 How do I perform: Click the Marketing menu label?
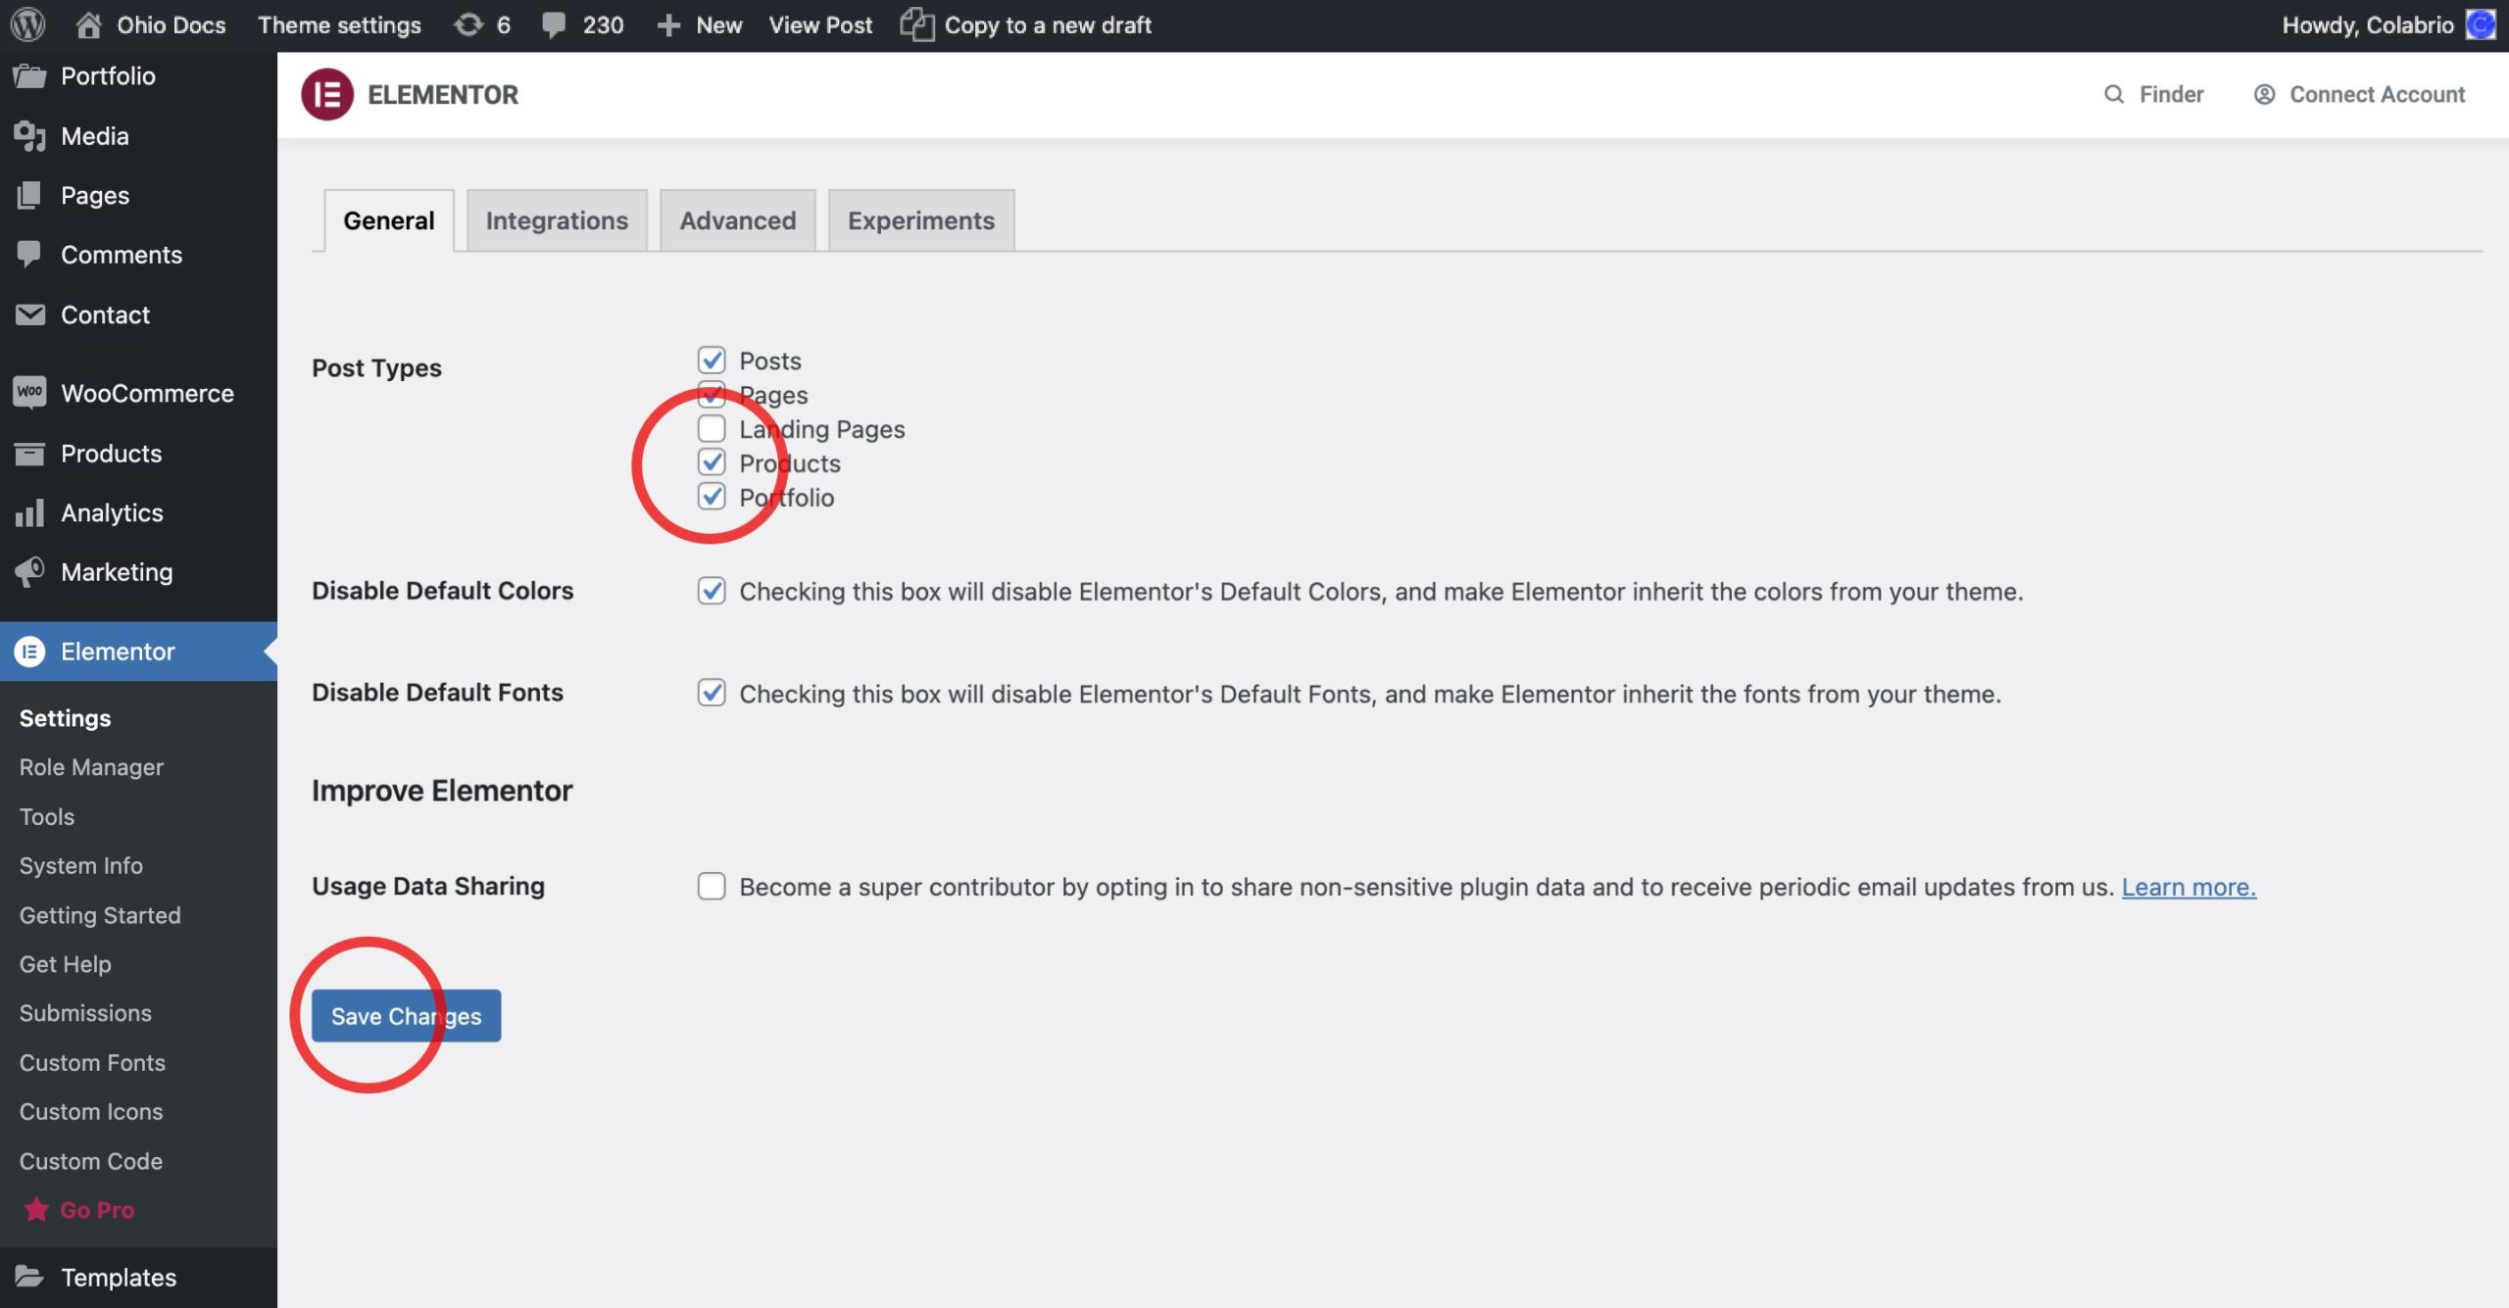117,571
